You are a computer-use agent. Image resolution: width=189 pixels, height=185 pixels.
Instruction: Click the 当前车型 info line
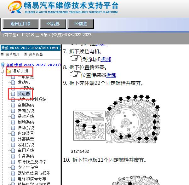point(46,35)
